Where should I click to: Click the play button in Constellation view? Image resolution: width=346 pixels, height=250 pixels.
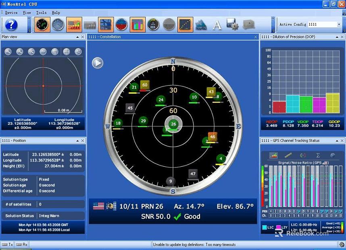click(98, 63)
